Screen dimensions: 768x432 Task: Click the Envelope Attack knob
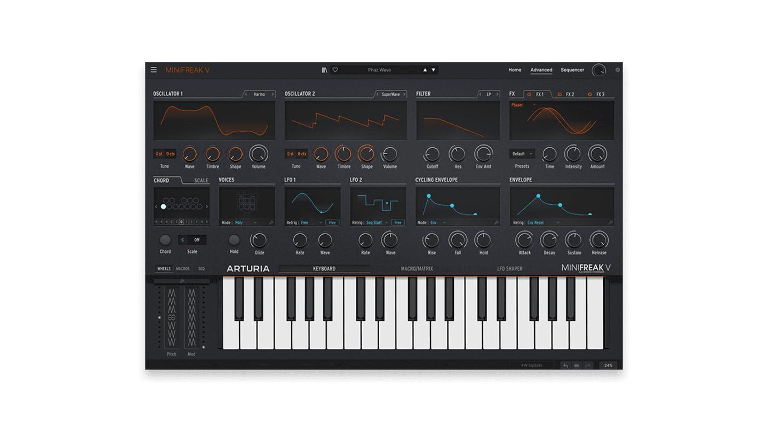click(525, 240)
